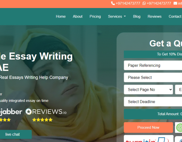This screenshot has width=182, height=142.
Task: Open the Select Deadline dropdown
Action: tap(153, 102)
